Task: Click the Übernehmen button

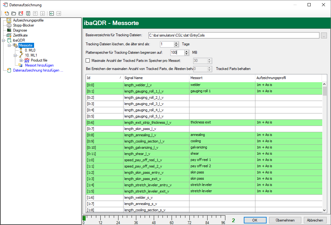Action: (x=285, y=220)
